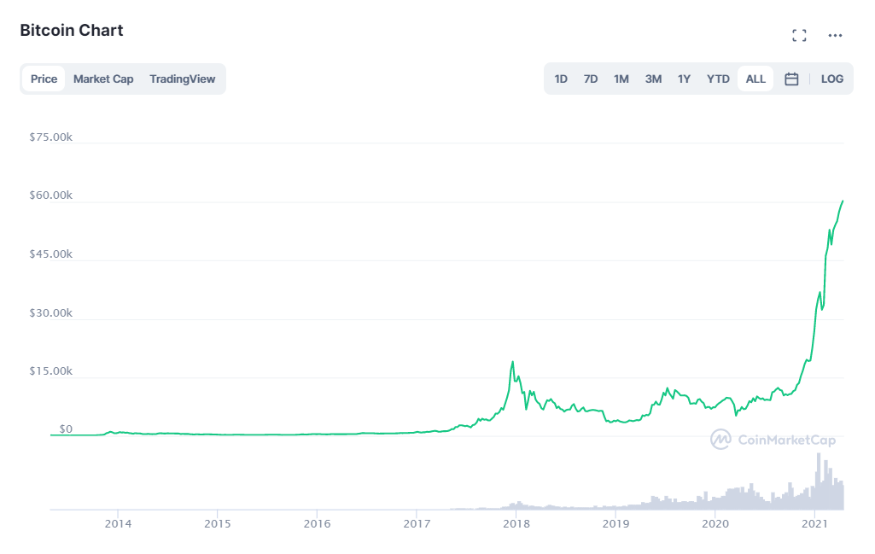Select the YTD time range
The width and height of the screenshot is (875, 554).
718,79
